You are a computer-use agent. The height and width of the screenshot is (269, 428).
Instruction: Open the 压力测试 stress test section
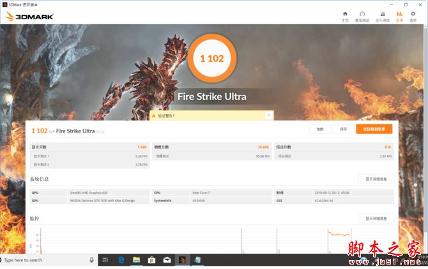click(383, 17)
